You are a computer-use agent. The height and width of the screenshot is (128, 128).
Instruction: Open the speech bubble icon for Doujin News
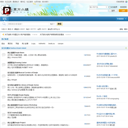click(4, 55)
